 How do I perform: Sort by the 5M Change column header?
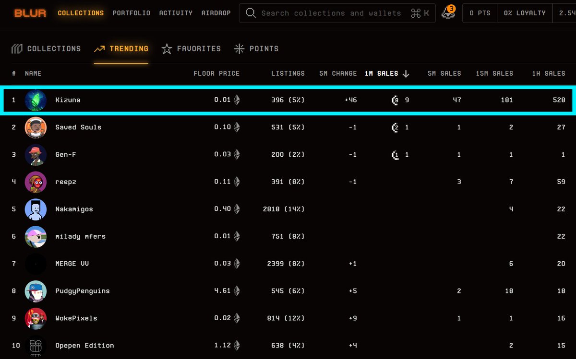(x=338, y=73)
